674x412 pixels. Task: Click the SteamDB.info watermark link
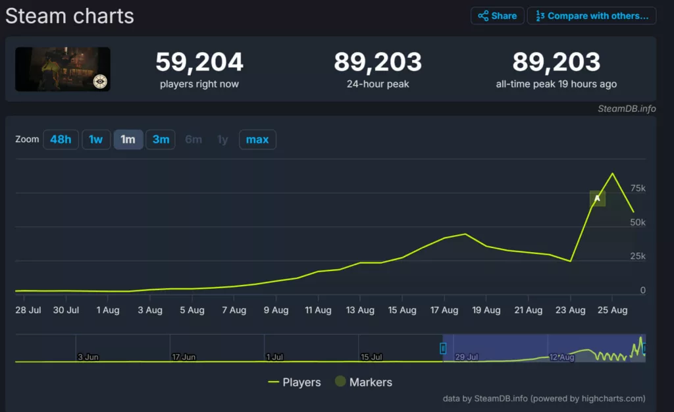627,109
